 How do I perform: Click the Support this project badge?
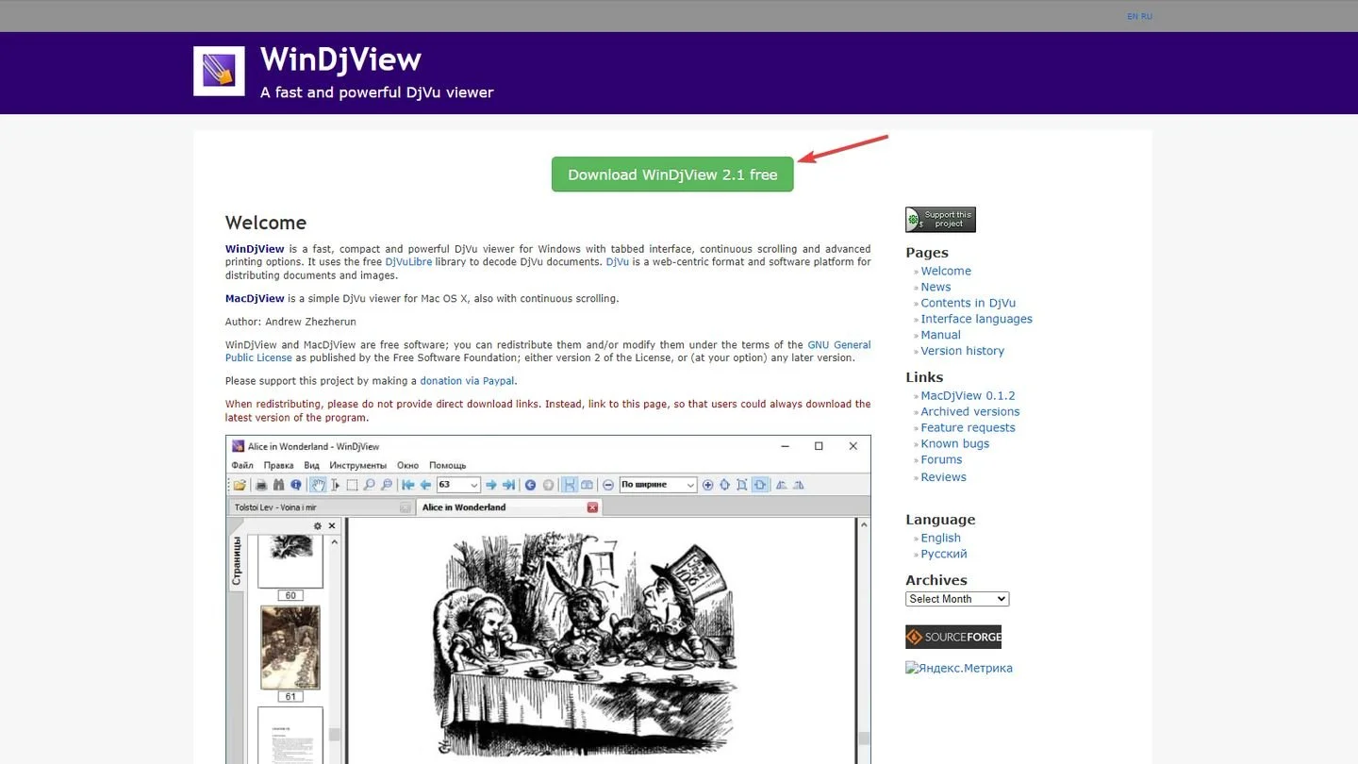(x=940, y=220)
